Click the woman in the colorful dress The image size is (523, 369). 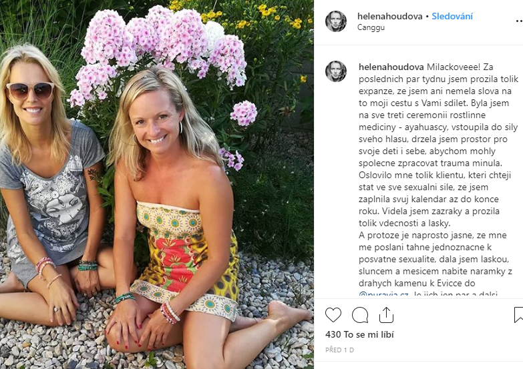click(x=177, y=214)
